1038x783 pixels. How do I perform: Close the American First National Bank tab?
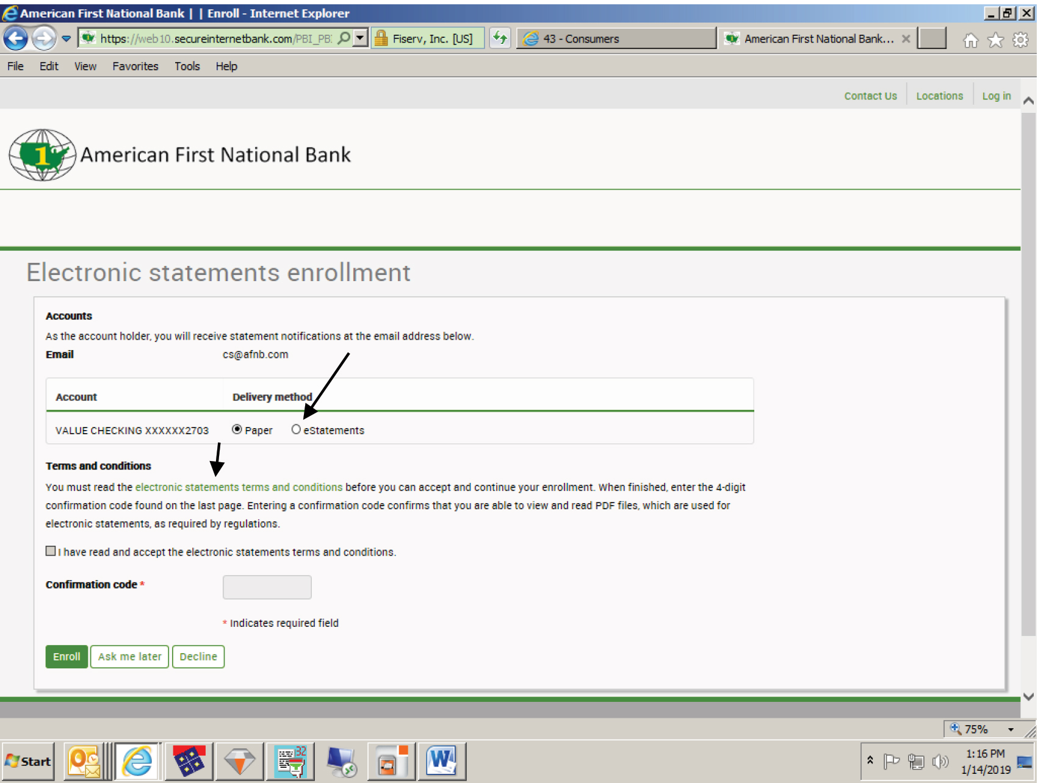tap(906, 38)
